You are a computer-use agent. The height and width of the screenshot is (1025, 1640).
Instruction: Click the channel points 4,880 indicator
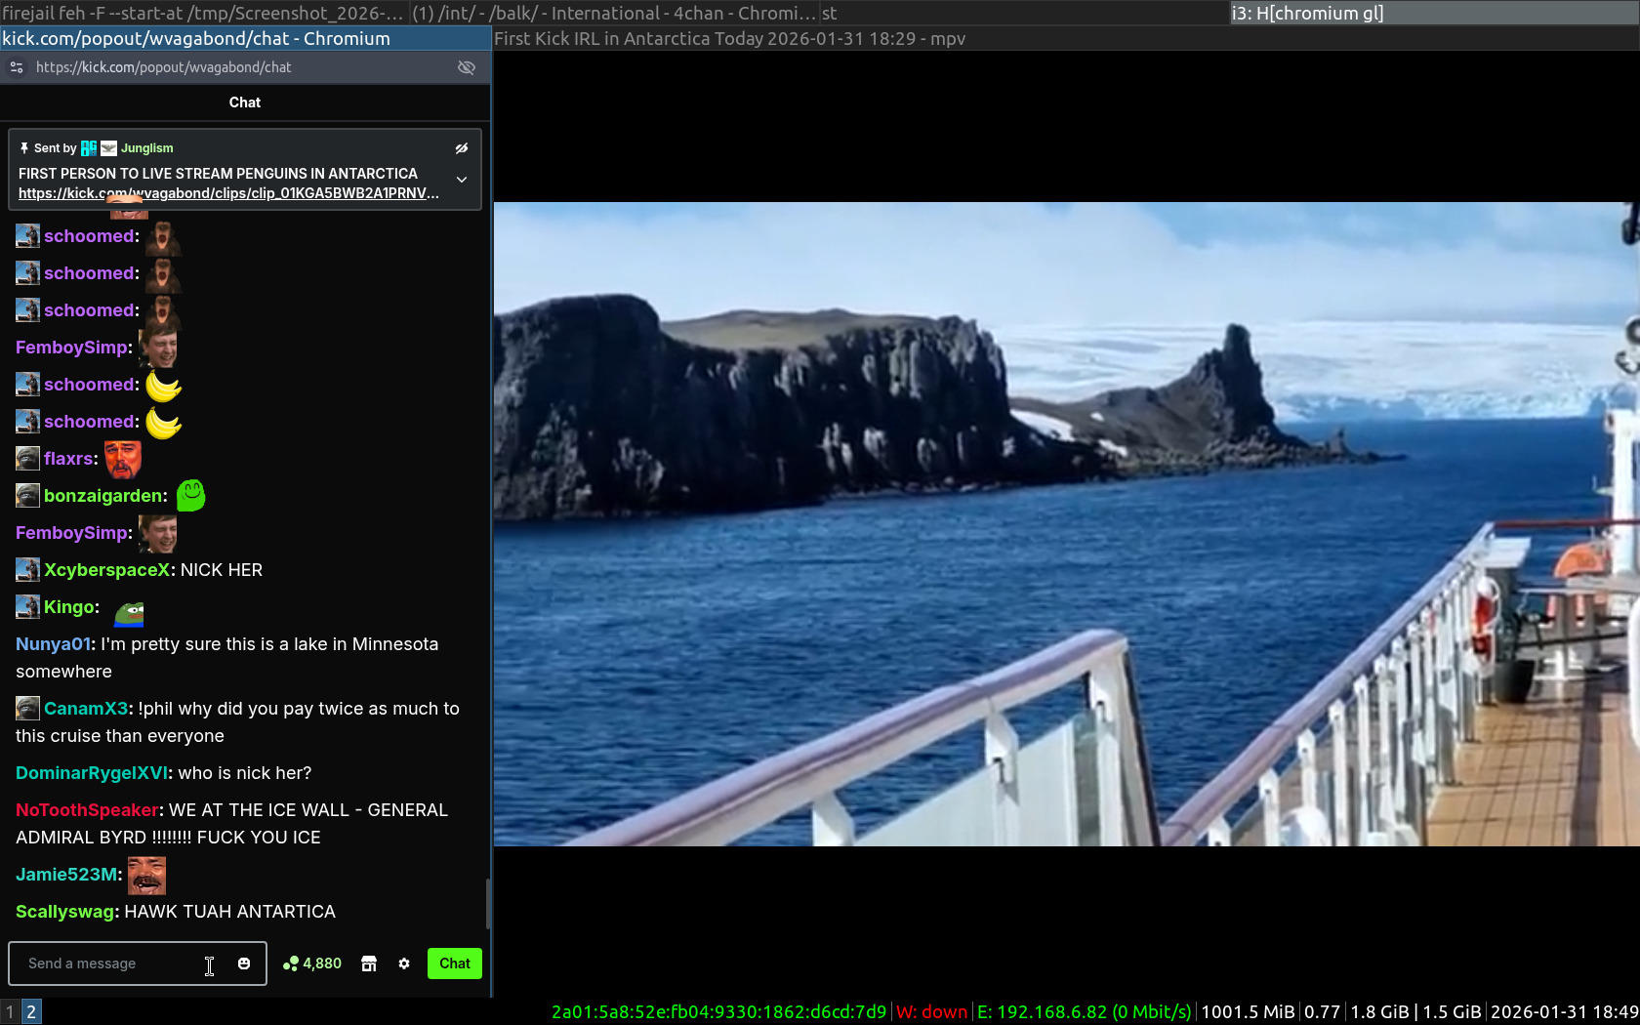point(312,963)
